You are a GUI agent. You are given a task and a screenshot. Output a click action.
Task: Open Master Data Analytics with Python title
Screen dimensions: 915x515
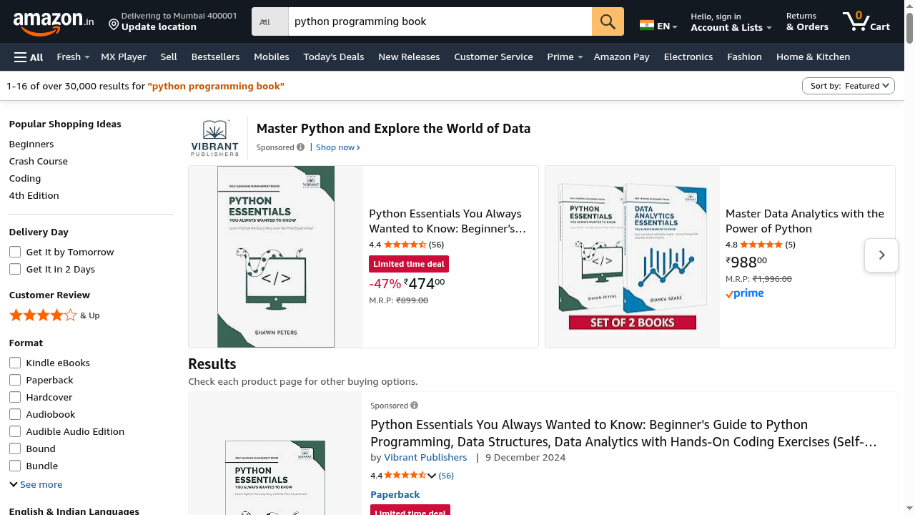point(805,221)
